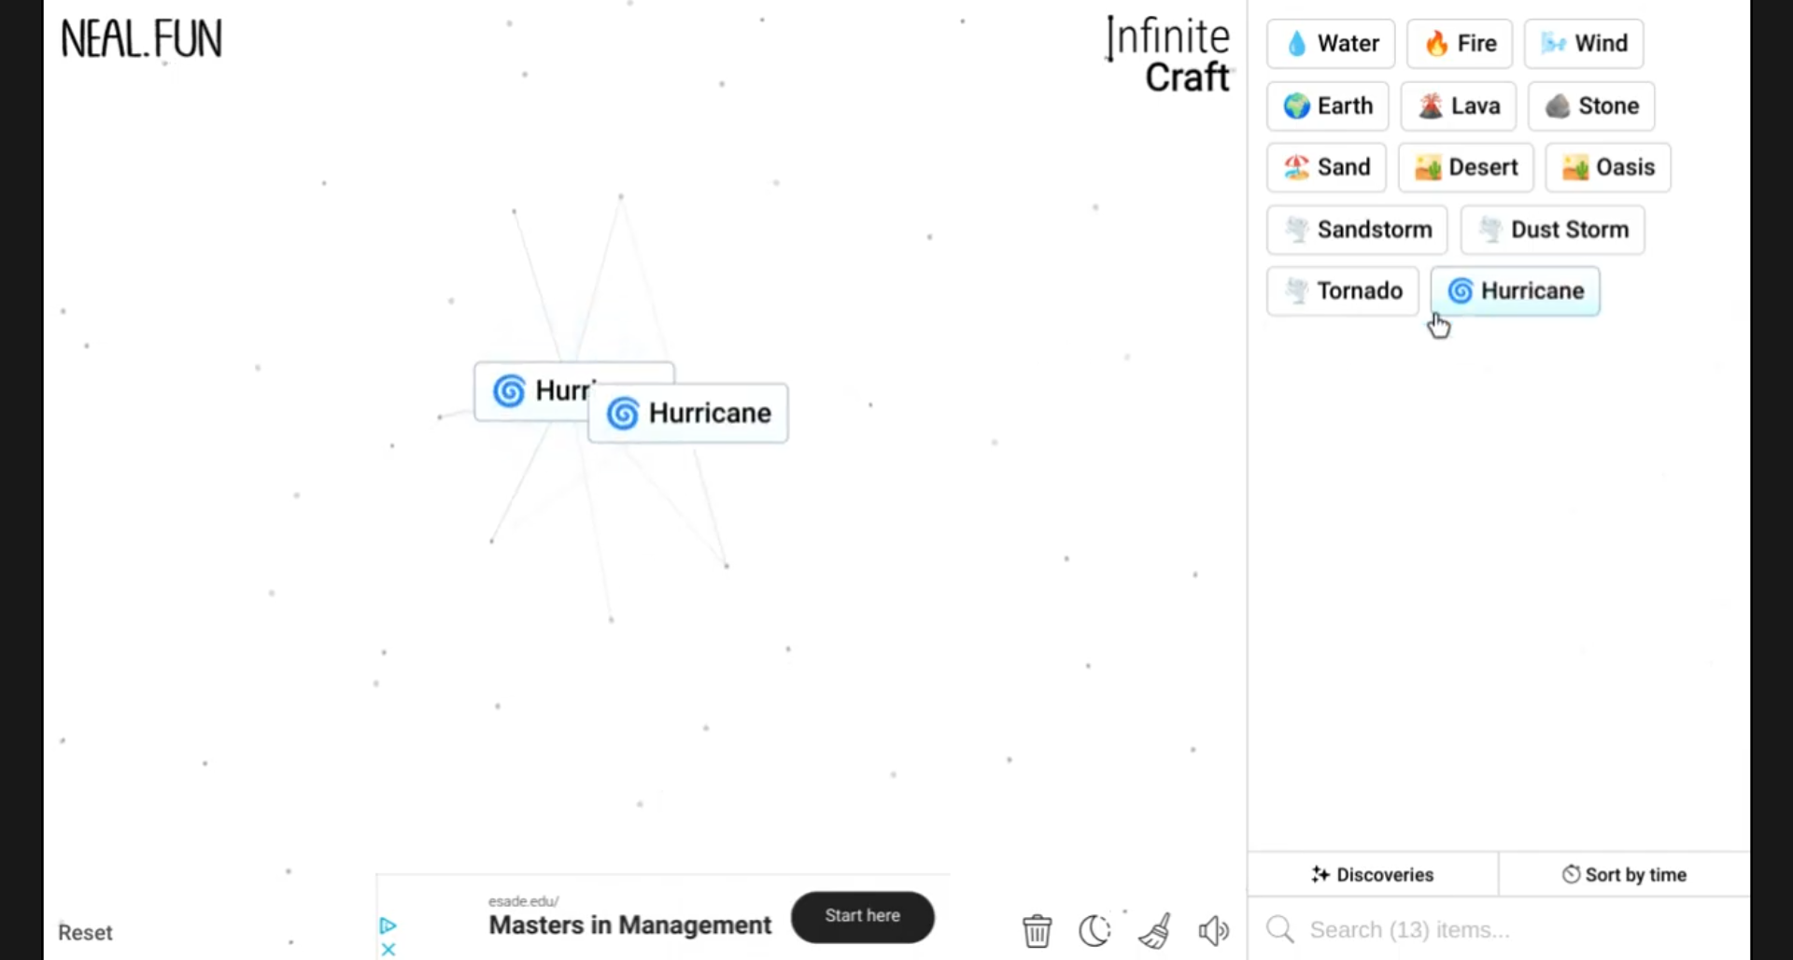This screenshot has height=960, width=1793.
Task: Pick the Earth element
Action: tap(1328, 106)
